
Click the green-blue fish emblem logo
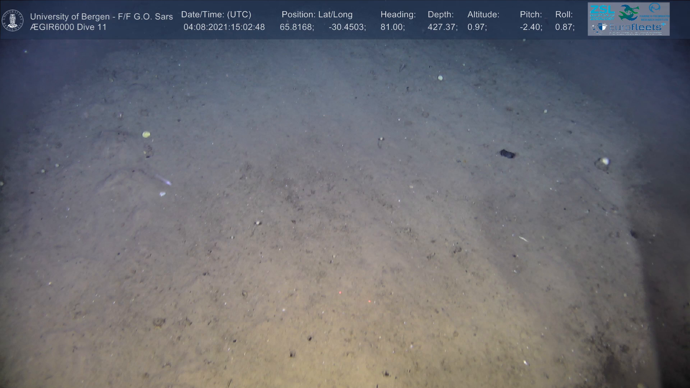coord(629,13)
